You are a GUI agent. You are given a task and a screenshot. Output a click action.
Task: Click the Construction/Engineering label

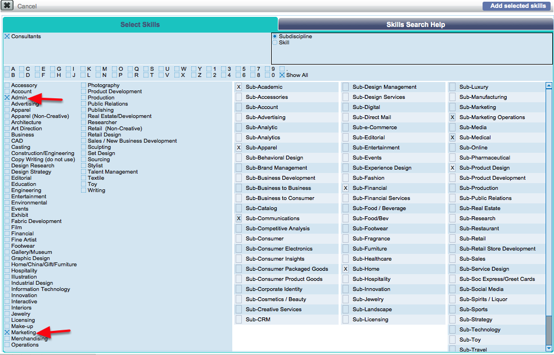point(43,153)
